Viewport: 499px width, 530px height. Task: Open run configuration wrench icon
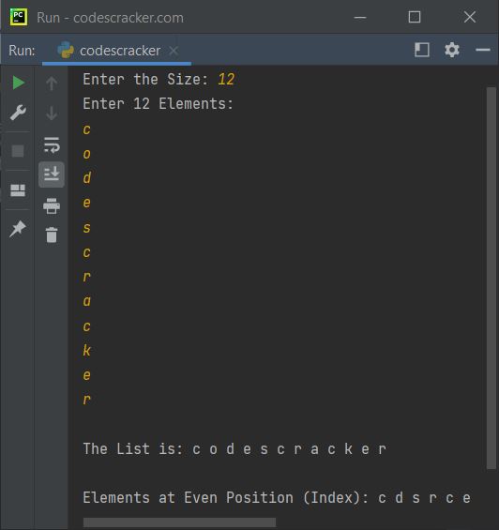(x=18, y=113)
